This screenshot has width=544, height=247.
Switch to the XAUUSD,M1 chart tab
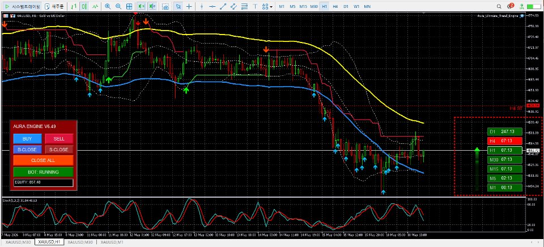[x=112, y=242]
